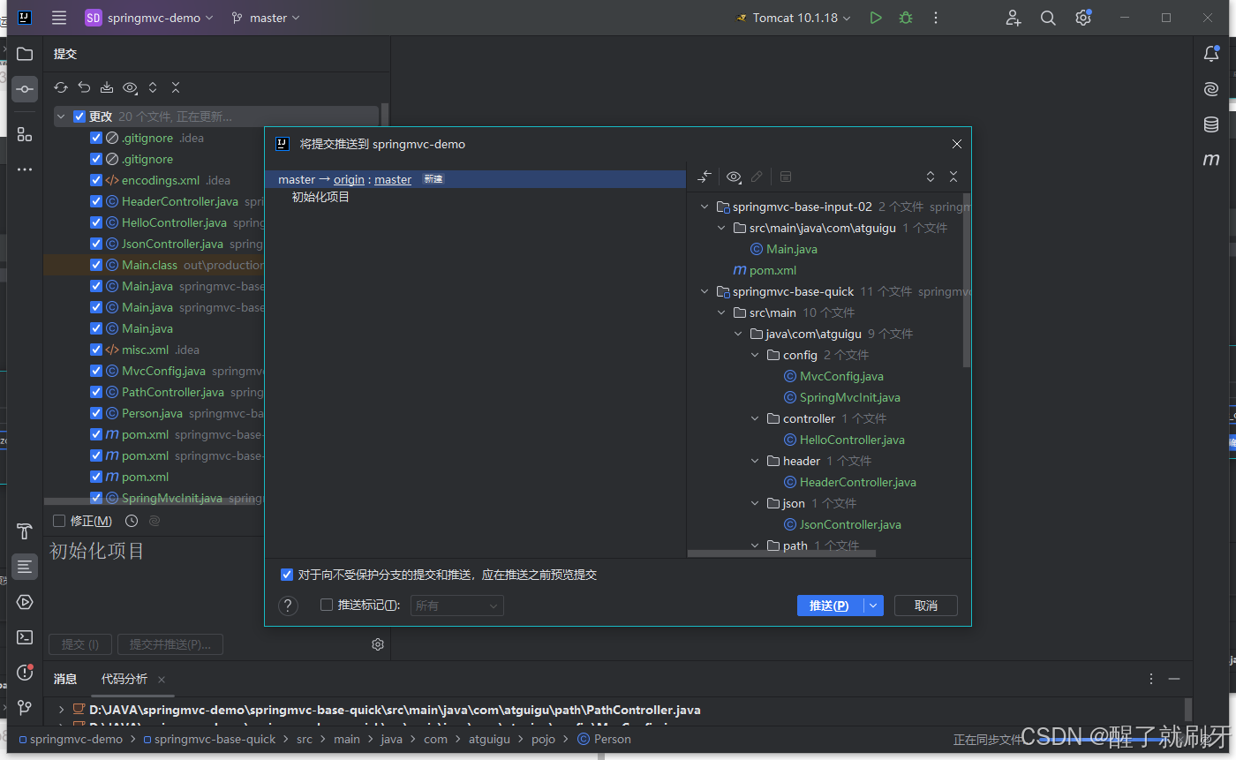Viewport: 1236px width, 760px height.
Task: Open the Code With Me add-user icon
Action: click(1013, 18)
